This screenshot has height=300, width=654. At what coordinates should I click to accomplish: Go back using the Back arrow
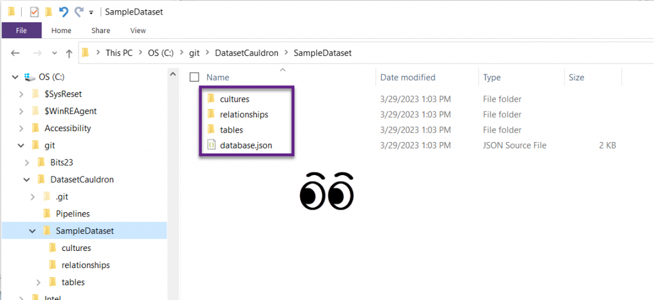pos(15,53)
